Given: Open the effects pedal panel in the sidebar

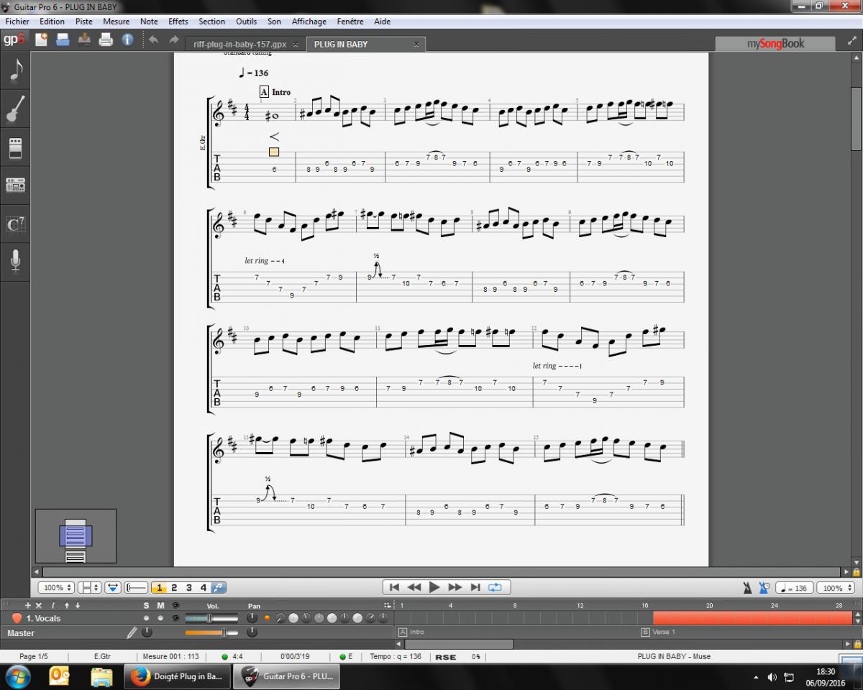Looking at the screenshot, I should pyautogui.click(x=15, y=148).
